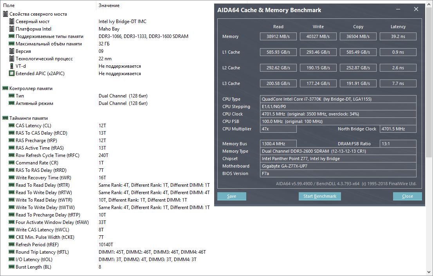Click the Save button in benchmark dialog
Screen dimensions: 433x276
point(232,196)
